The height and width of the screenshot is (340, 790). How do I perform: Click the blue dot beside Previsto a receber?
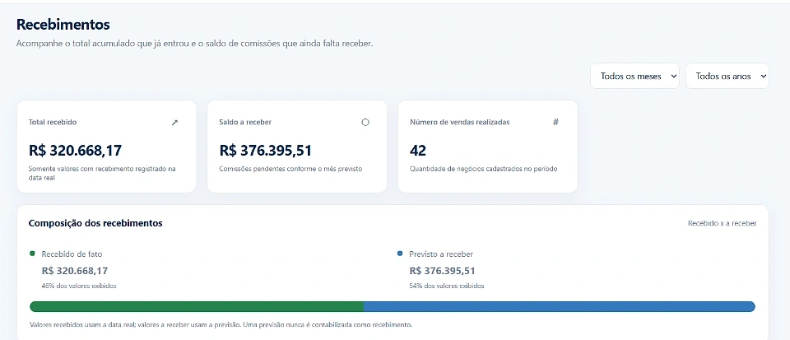tap(400, 254)
